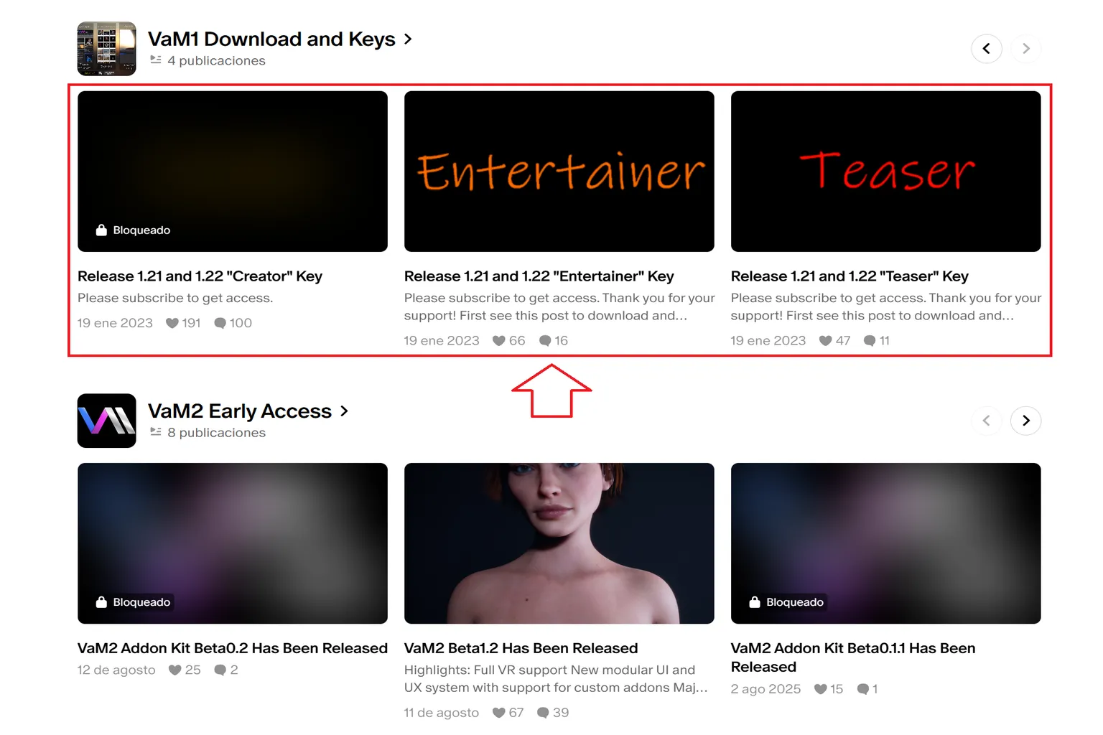1103x735 pixels.
Task: Open the VaM1 Download and Keys heading
Action: click(x=271, y=39)
